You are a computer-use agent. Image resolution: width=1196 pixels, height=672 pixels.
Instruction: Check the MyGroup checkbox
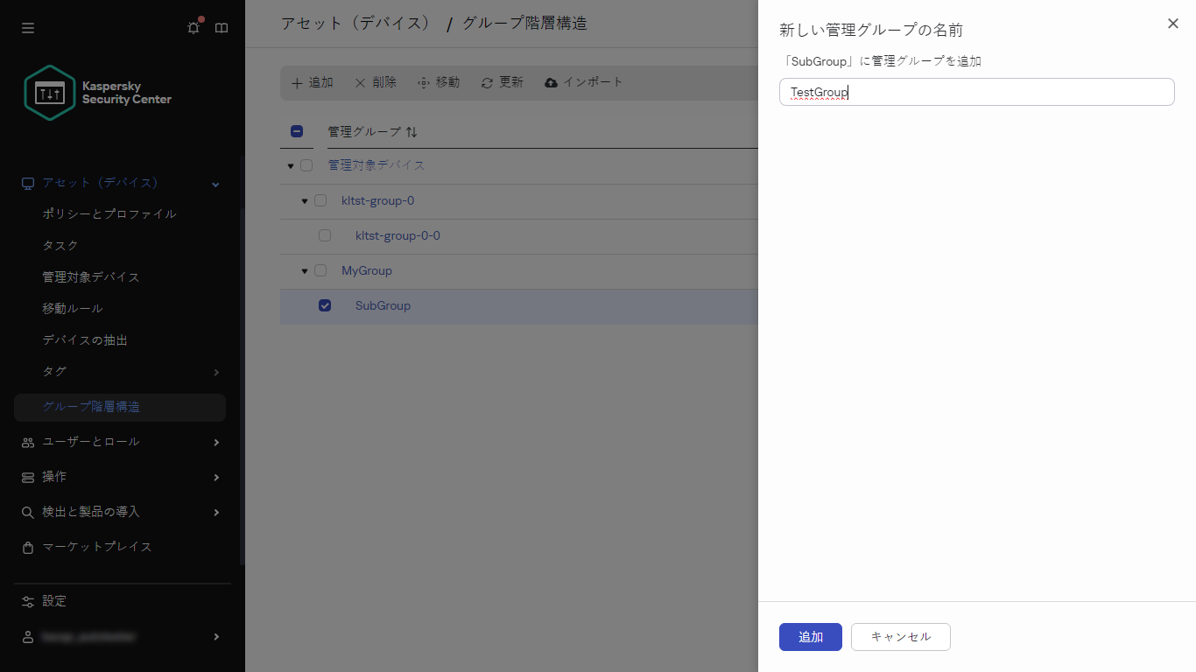(320, 270)
